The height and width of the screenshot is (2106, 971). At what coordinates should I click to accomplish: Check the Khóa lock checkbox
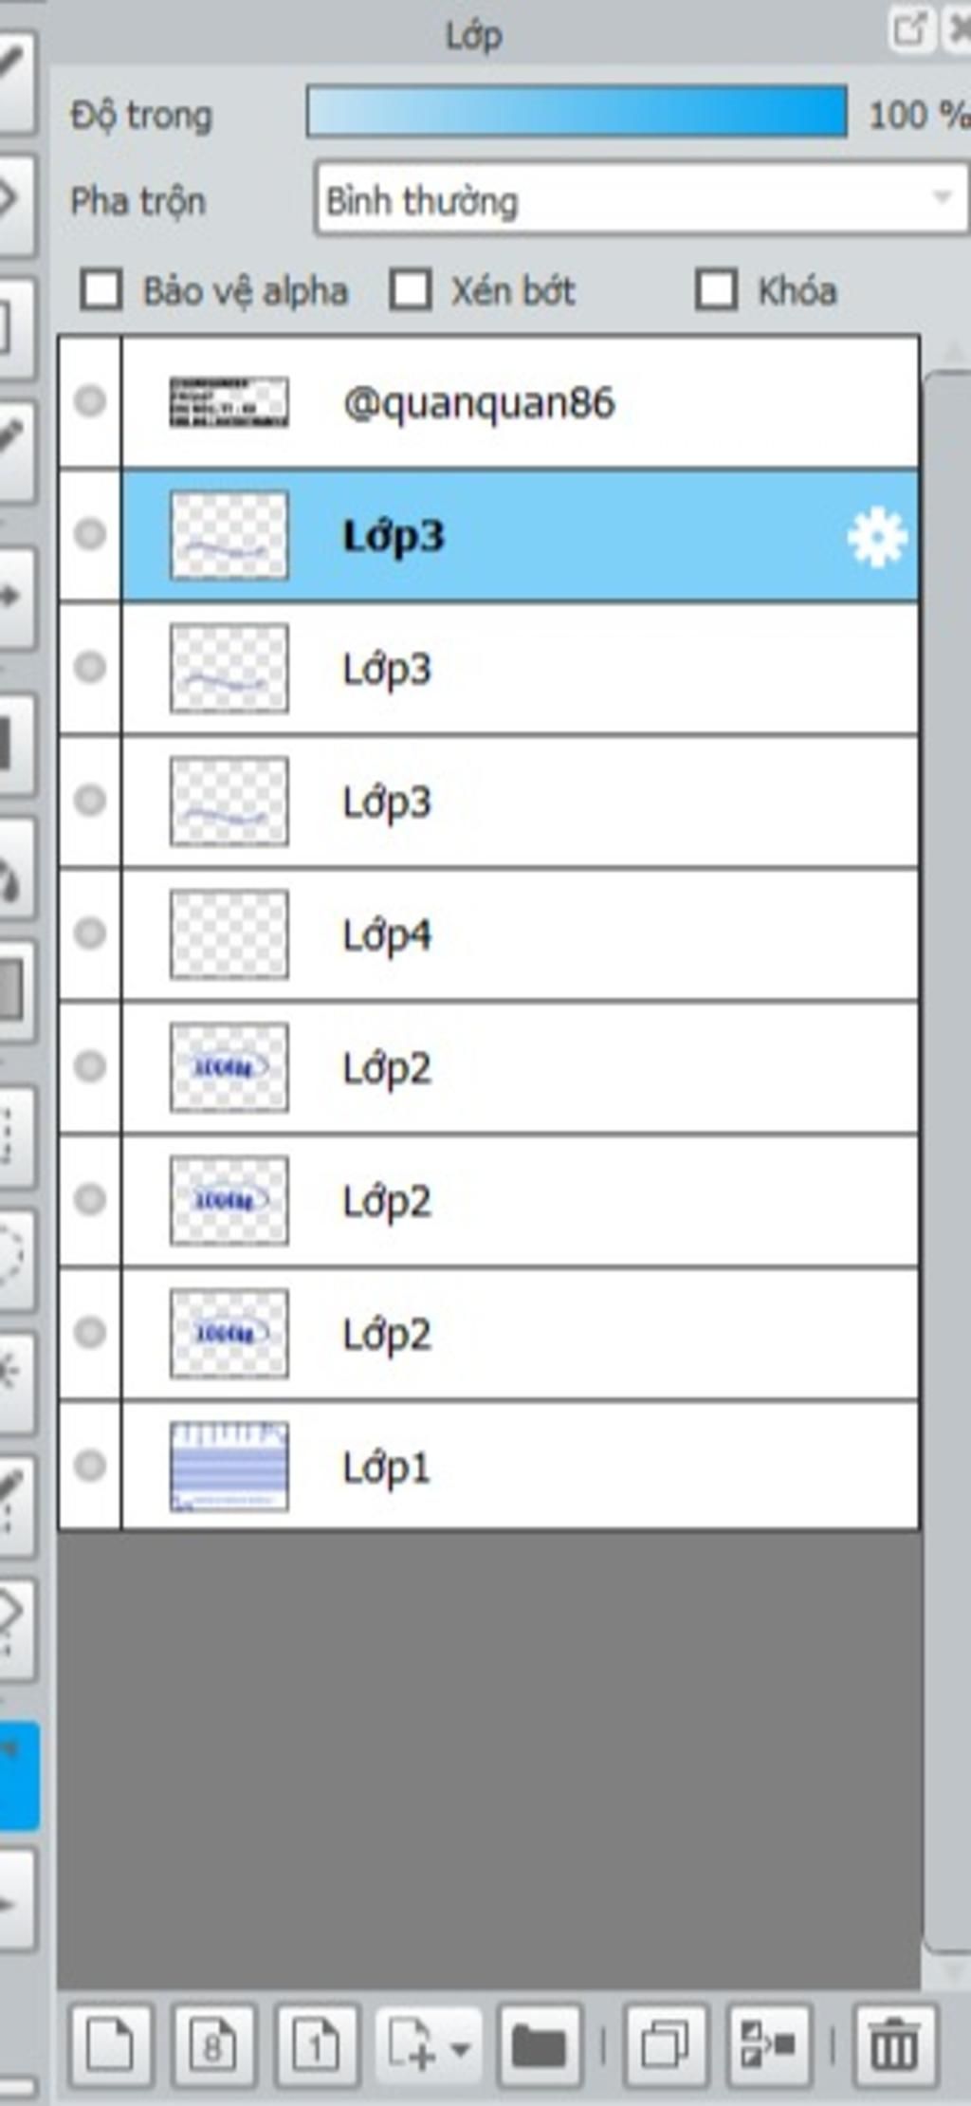click(x=716, y=290)
